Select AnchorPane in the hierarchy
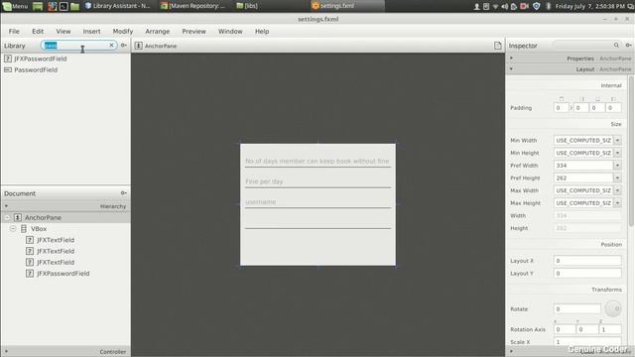The width and height of the screenshot is (635, 357). click(43, 218)
